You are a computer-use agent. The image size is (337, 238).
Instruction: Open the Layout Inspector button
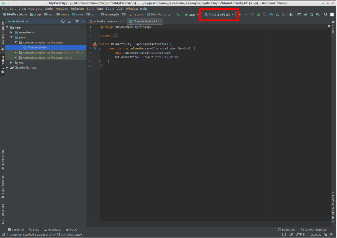[314, 230]
